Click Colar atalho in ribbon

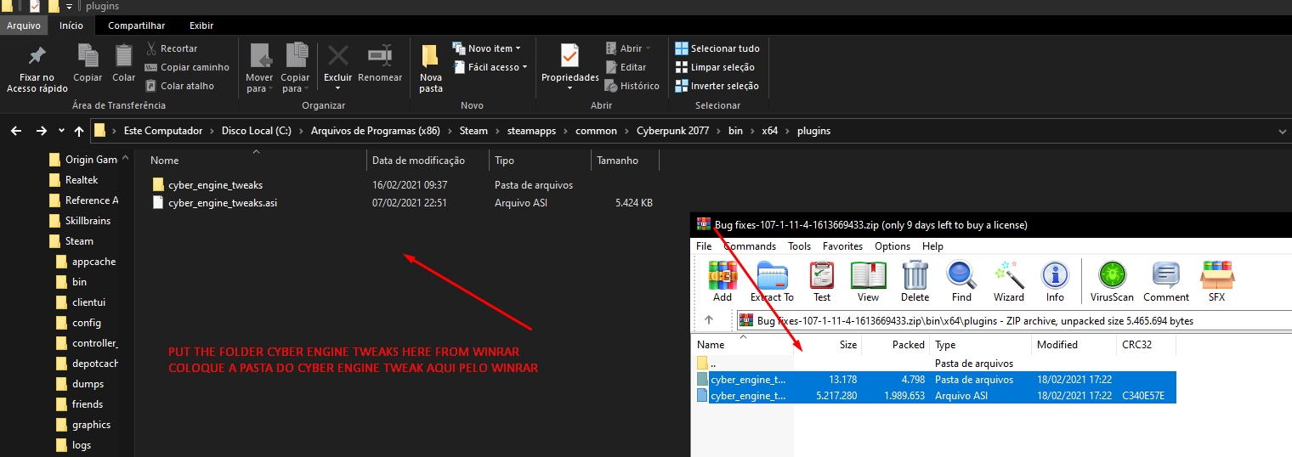[x=179, y=86]
